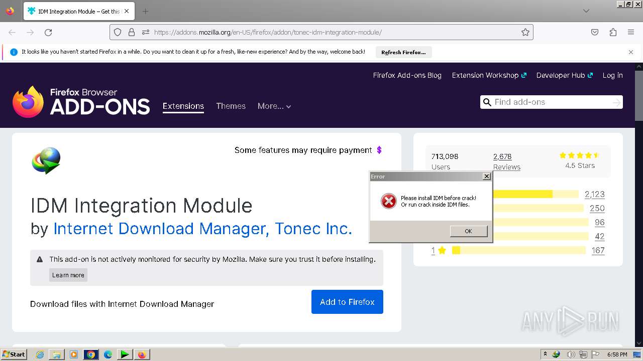The width and height of the screenshot is (643, 361).
Task: Expand the More… dropdown
Action: 274,106
